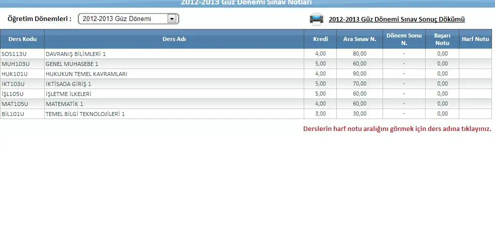Select İKTİSADA GİRİŞ 1 course
The image size is (495, 225).
68,84
